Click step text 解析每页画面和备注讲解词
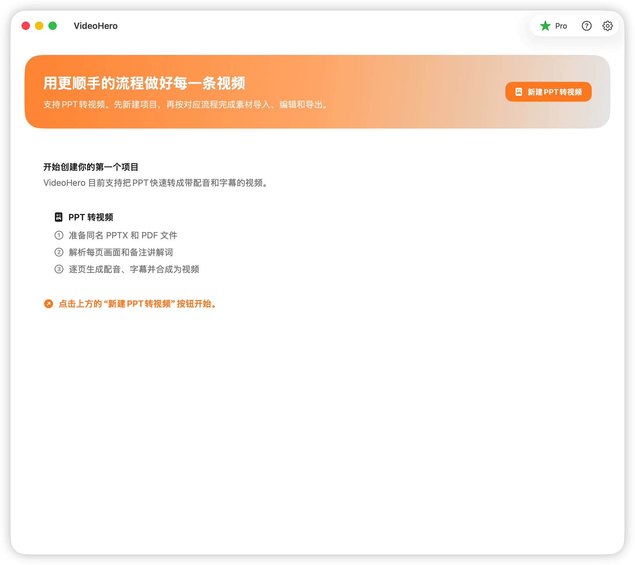The image size is (635, 565). 121,252
